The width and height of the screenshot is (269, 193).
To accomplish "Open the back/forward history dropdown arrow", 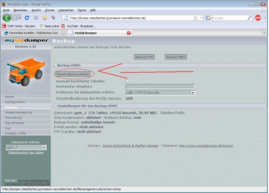I will pos(20,18).
